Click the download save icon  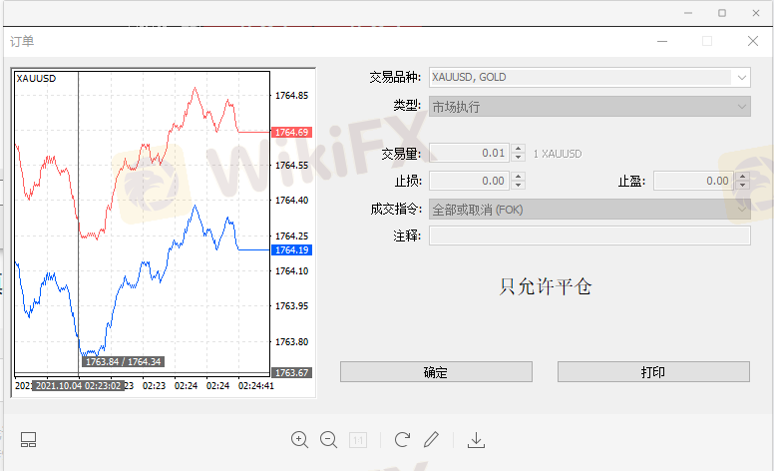[x=476, y=439]
